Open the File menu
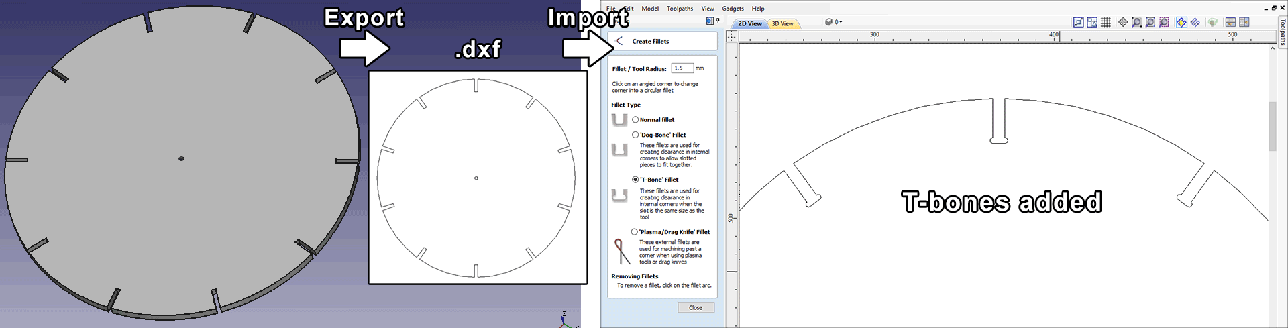Screen dimensions: 1288x328 pos(611,9)
